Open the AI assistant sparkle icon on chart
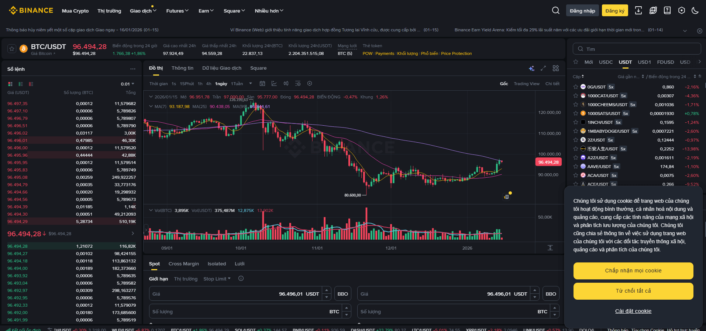This screenshot has width=706, height=331. [x=531, y=68]
